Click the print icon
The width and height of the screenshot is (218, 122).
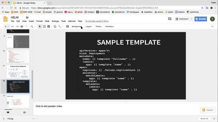pos(22,26)
